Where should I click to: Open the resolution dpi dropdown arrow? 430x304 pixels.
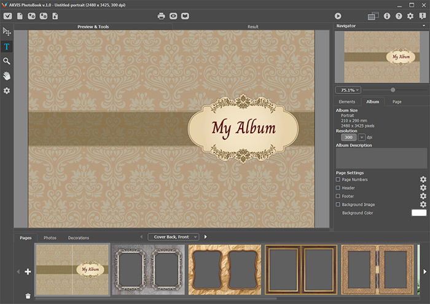tap(362, 137)
